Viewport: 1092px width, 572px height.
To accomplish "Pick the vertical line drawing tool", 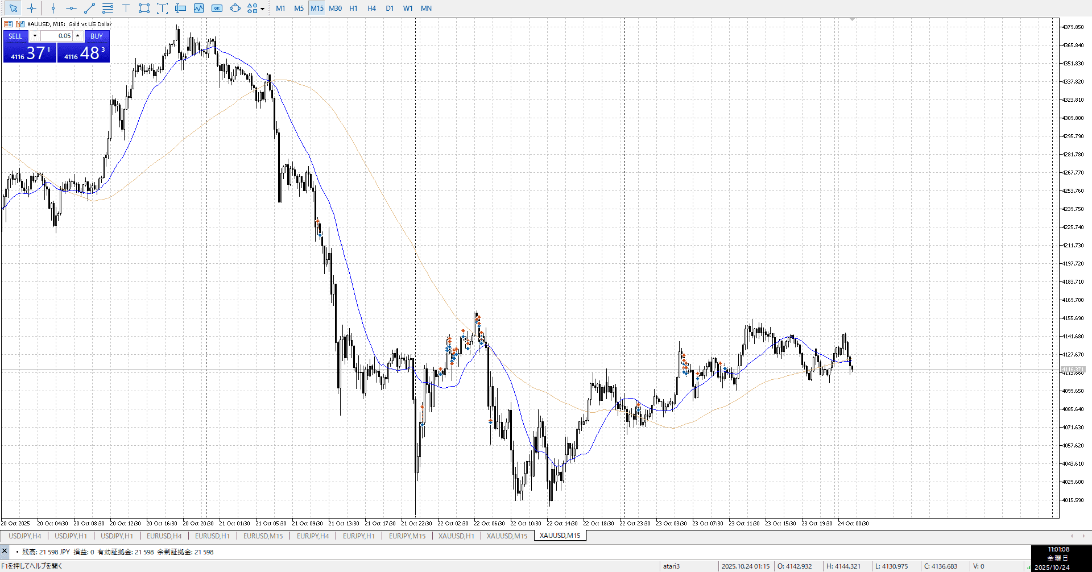I will 53,8.
